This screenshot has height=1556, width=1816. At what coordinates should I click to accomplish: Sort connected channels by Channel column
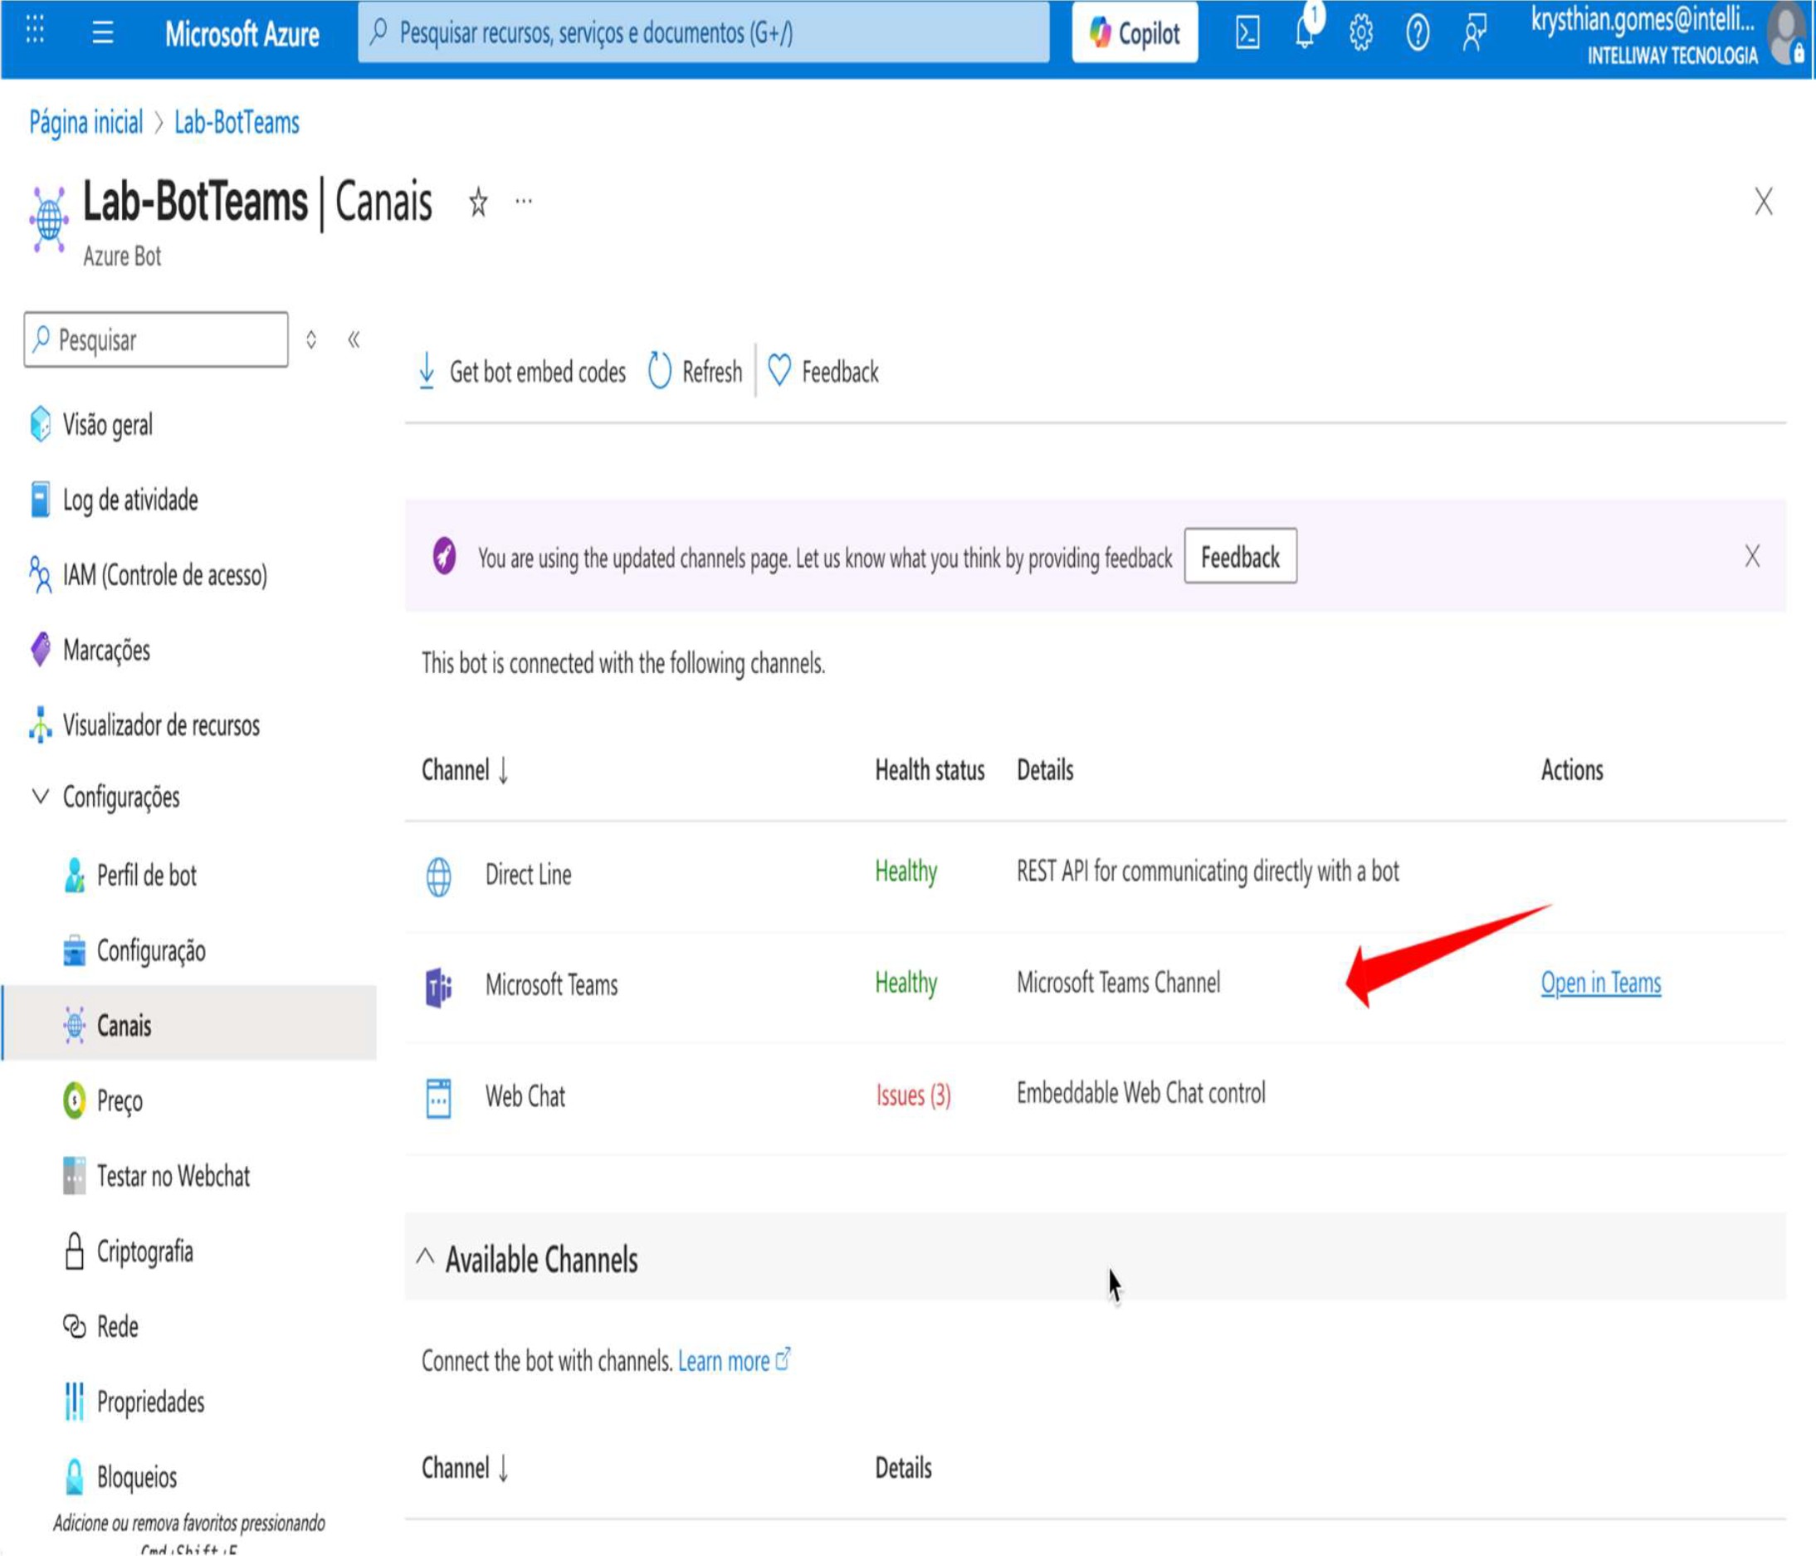465,770
